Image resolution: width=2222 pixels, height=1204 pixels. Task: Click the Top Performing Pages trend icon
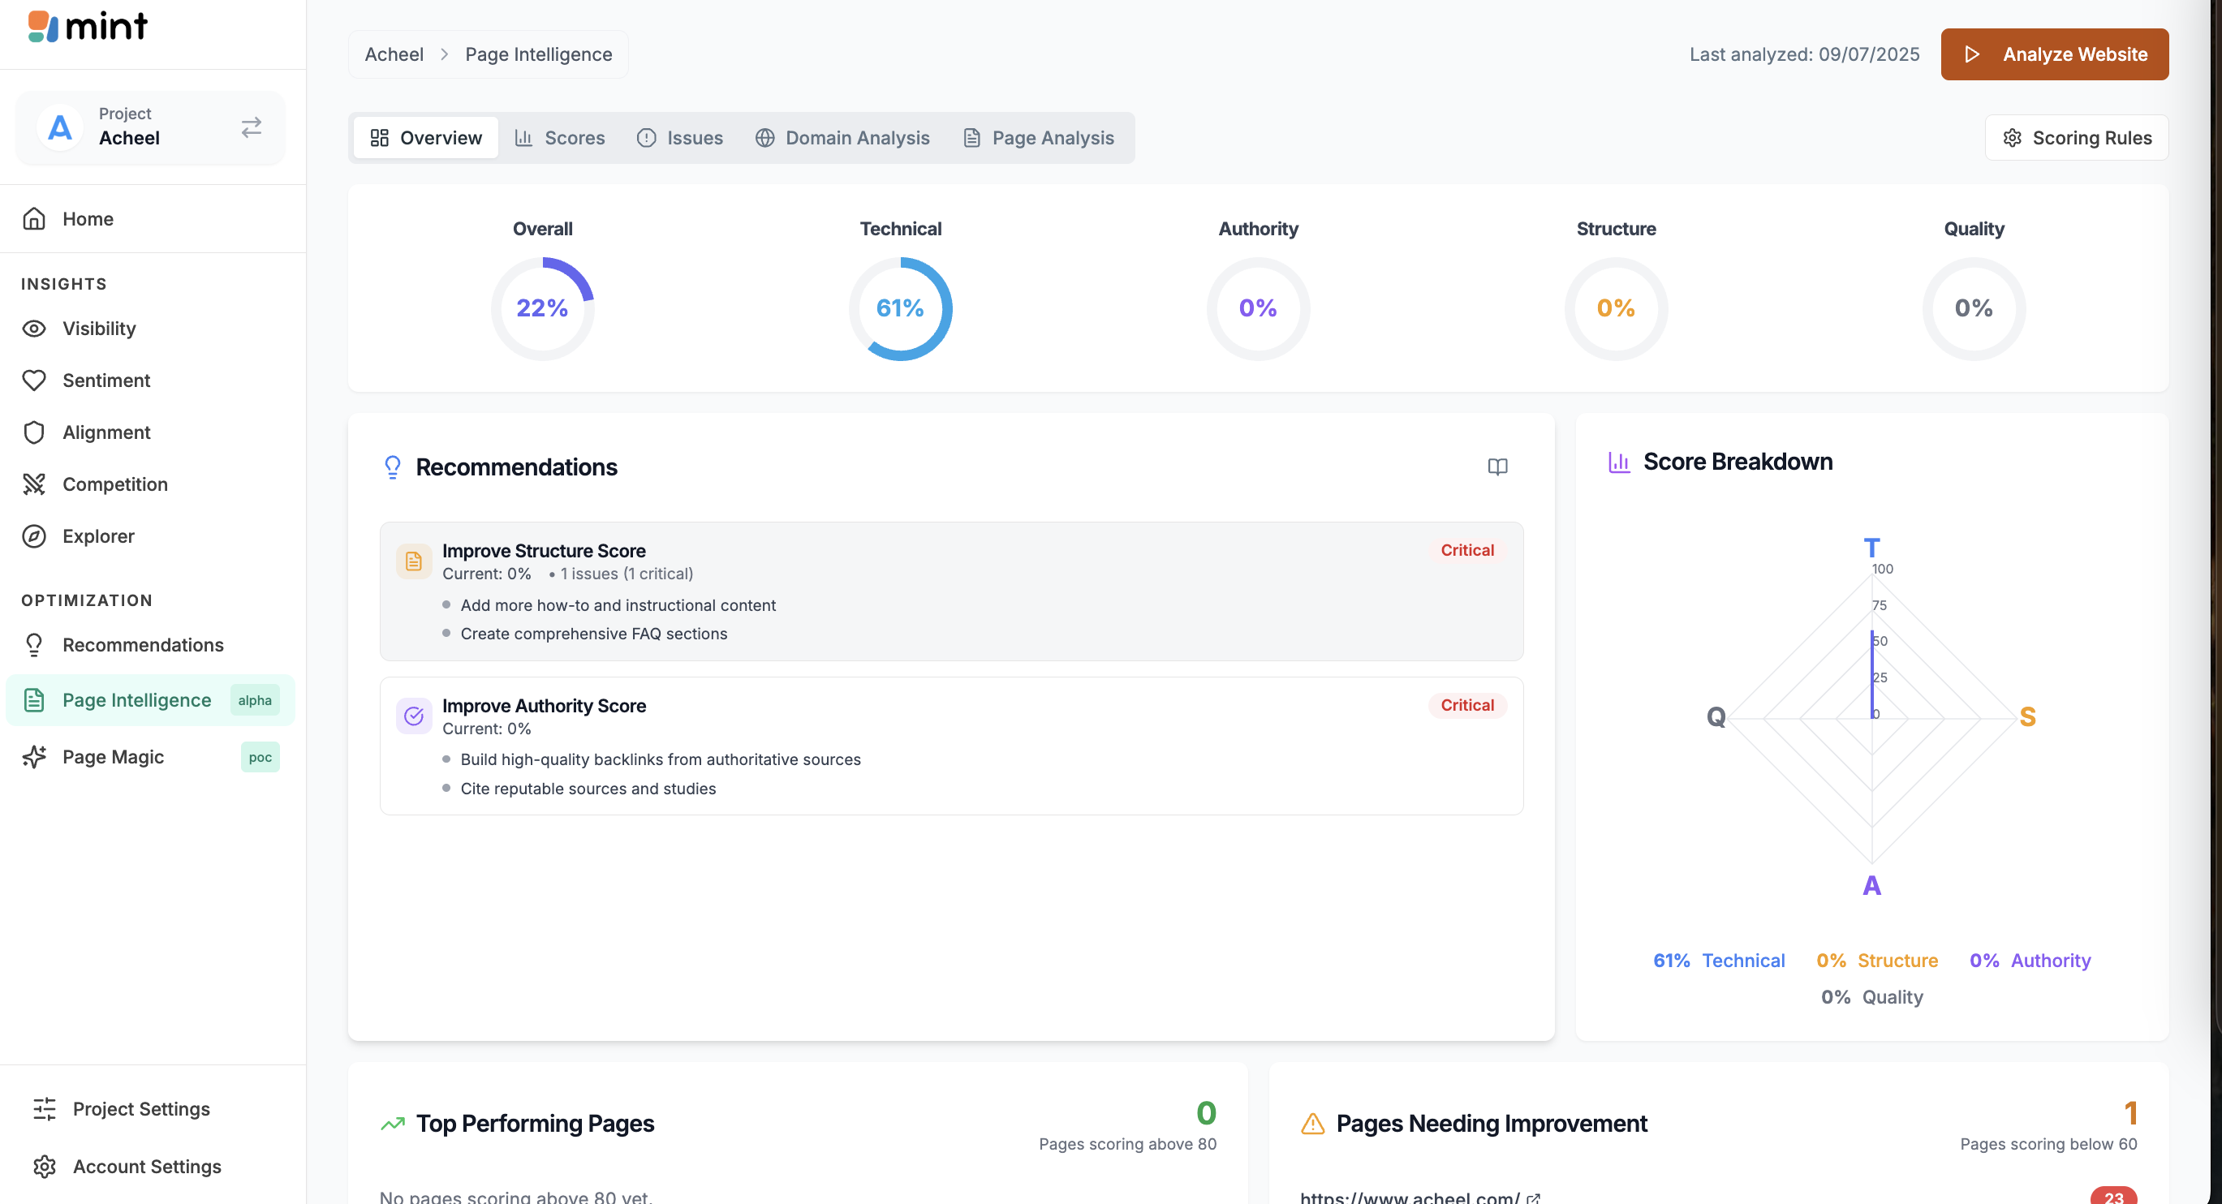pos(393,1123)
